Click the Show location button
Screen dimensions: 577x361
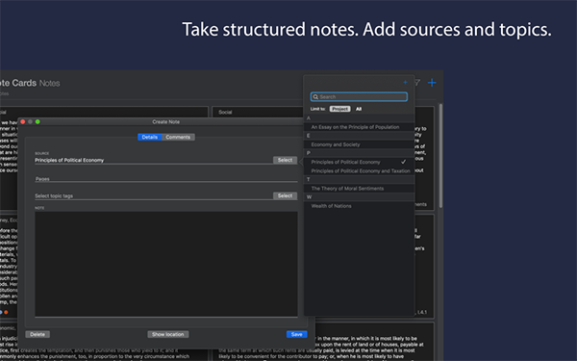[167, 334]
